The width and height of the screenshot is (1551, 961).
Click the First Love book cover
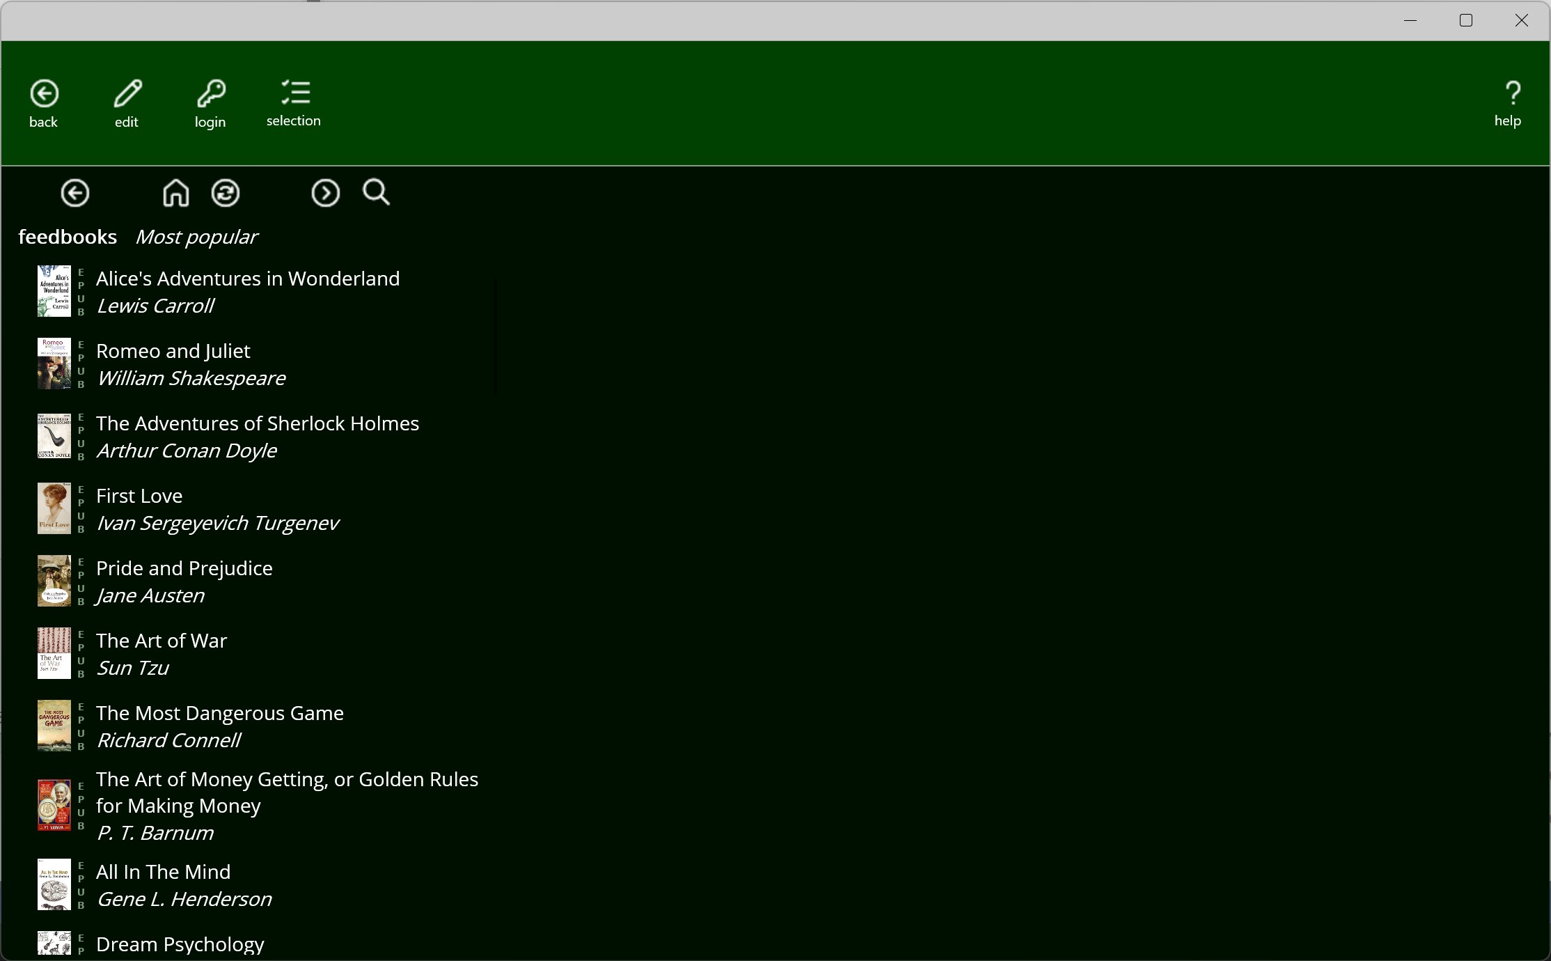tap(54, 508)
